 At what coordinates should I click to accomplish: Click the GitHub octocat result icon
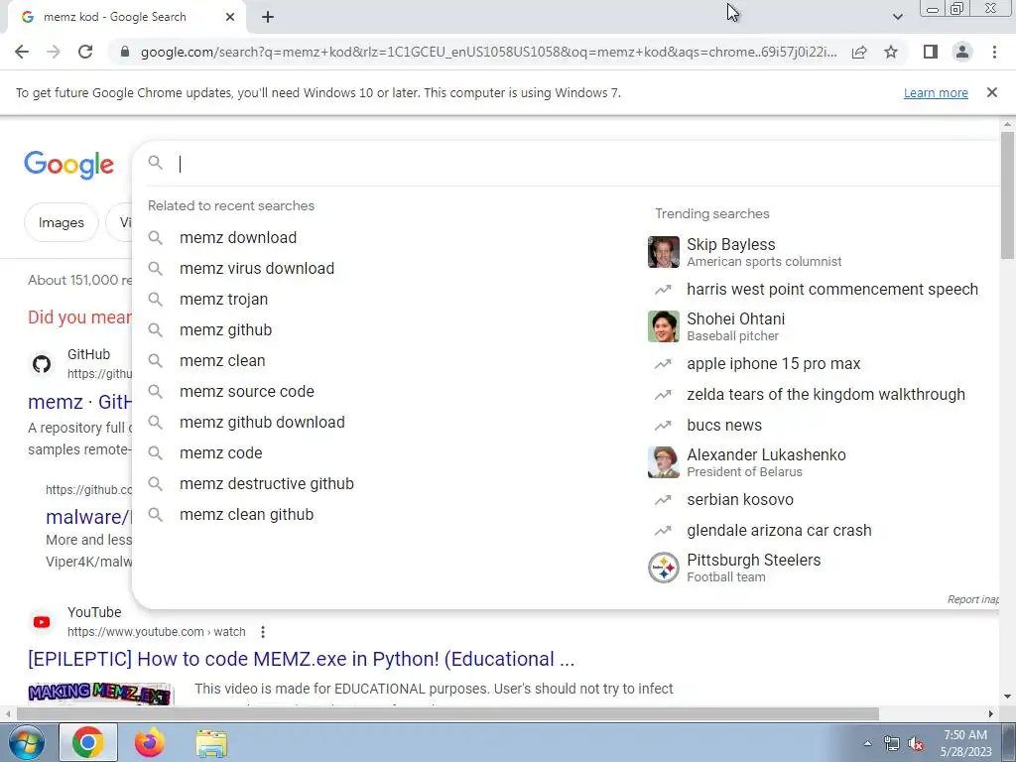click(42, 364)
